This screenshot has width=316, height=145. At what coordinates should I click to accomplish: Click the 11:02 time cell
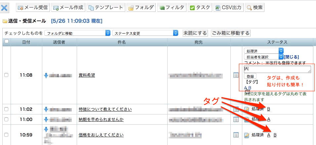tap(26, 109)
